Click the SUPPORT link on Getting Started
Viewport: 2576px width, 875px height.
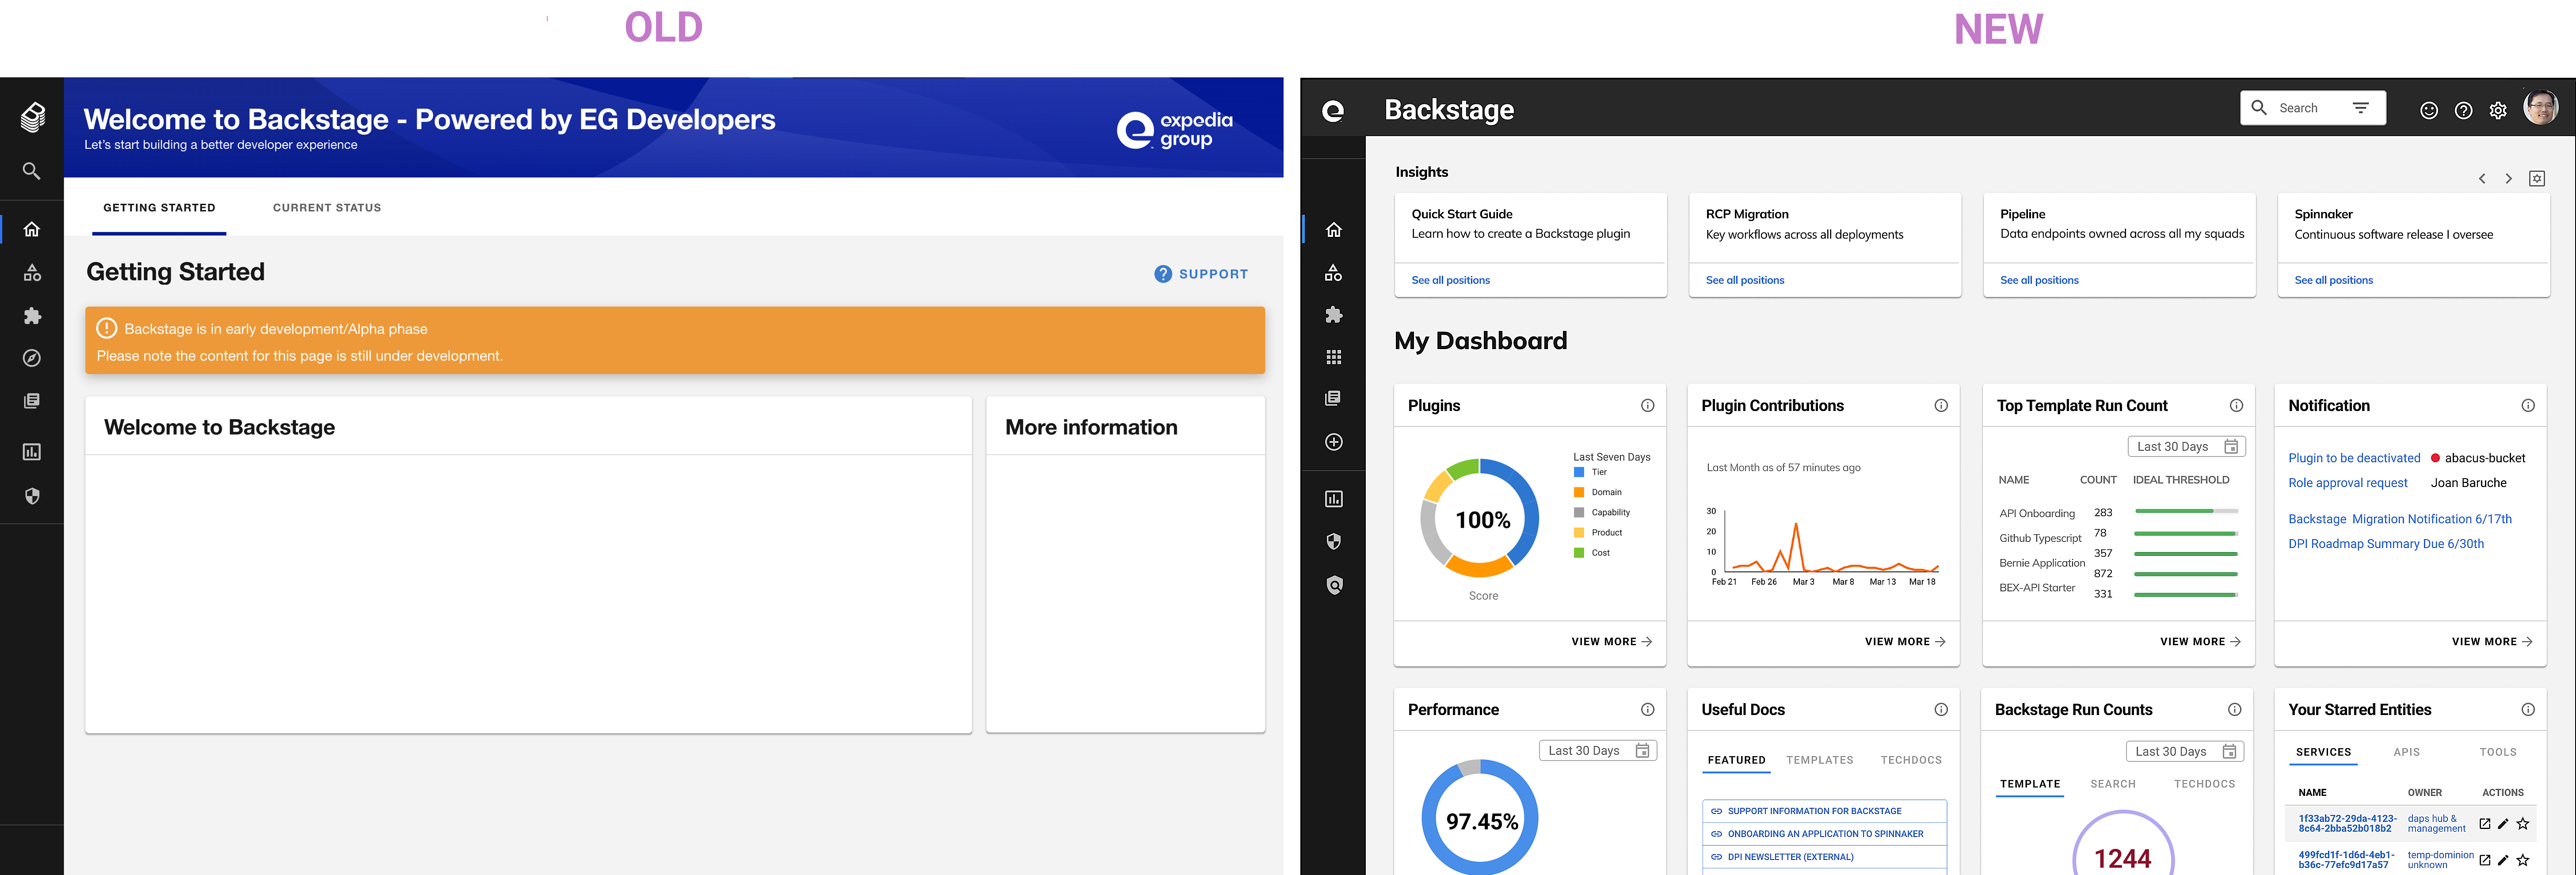[x=1201, y=274]
